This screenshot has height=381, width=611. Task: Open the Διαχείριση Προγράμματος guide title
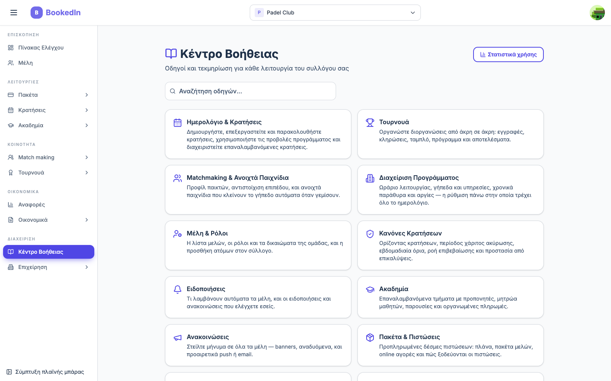(419, 178)
